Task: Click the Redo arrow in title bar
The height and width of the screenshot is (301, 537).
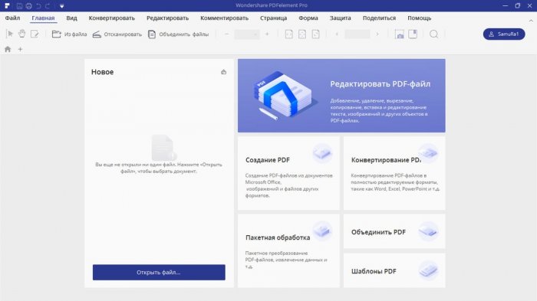Action: click(x=48, y=6)
